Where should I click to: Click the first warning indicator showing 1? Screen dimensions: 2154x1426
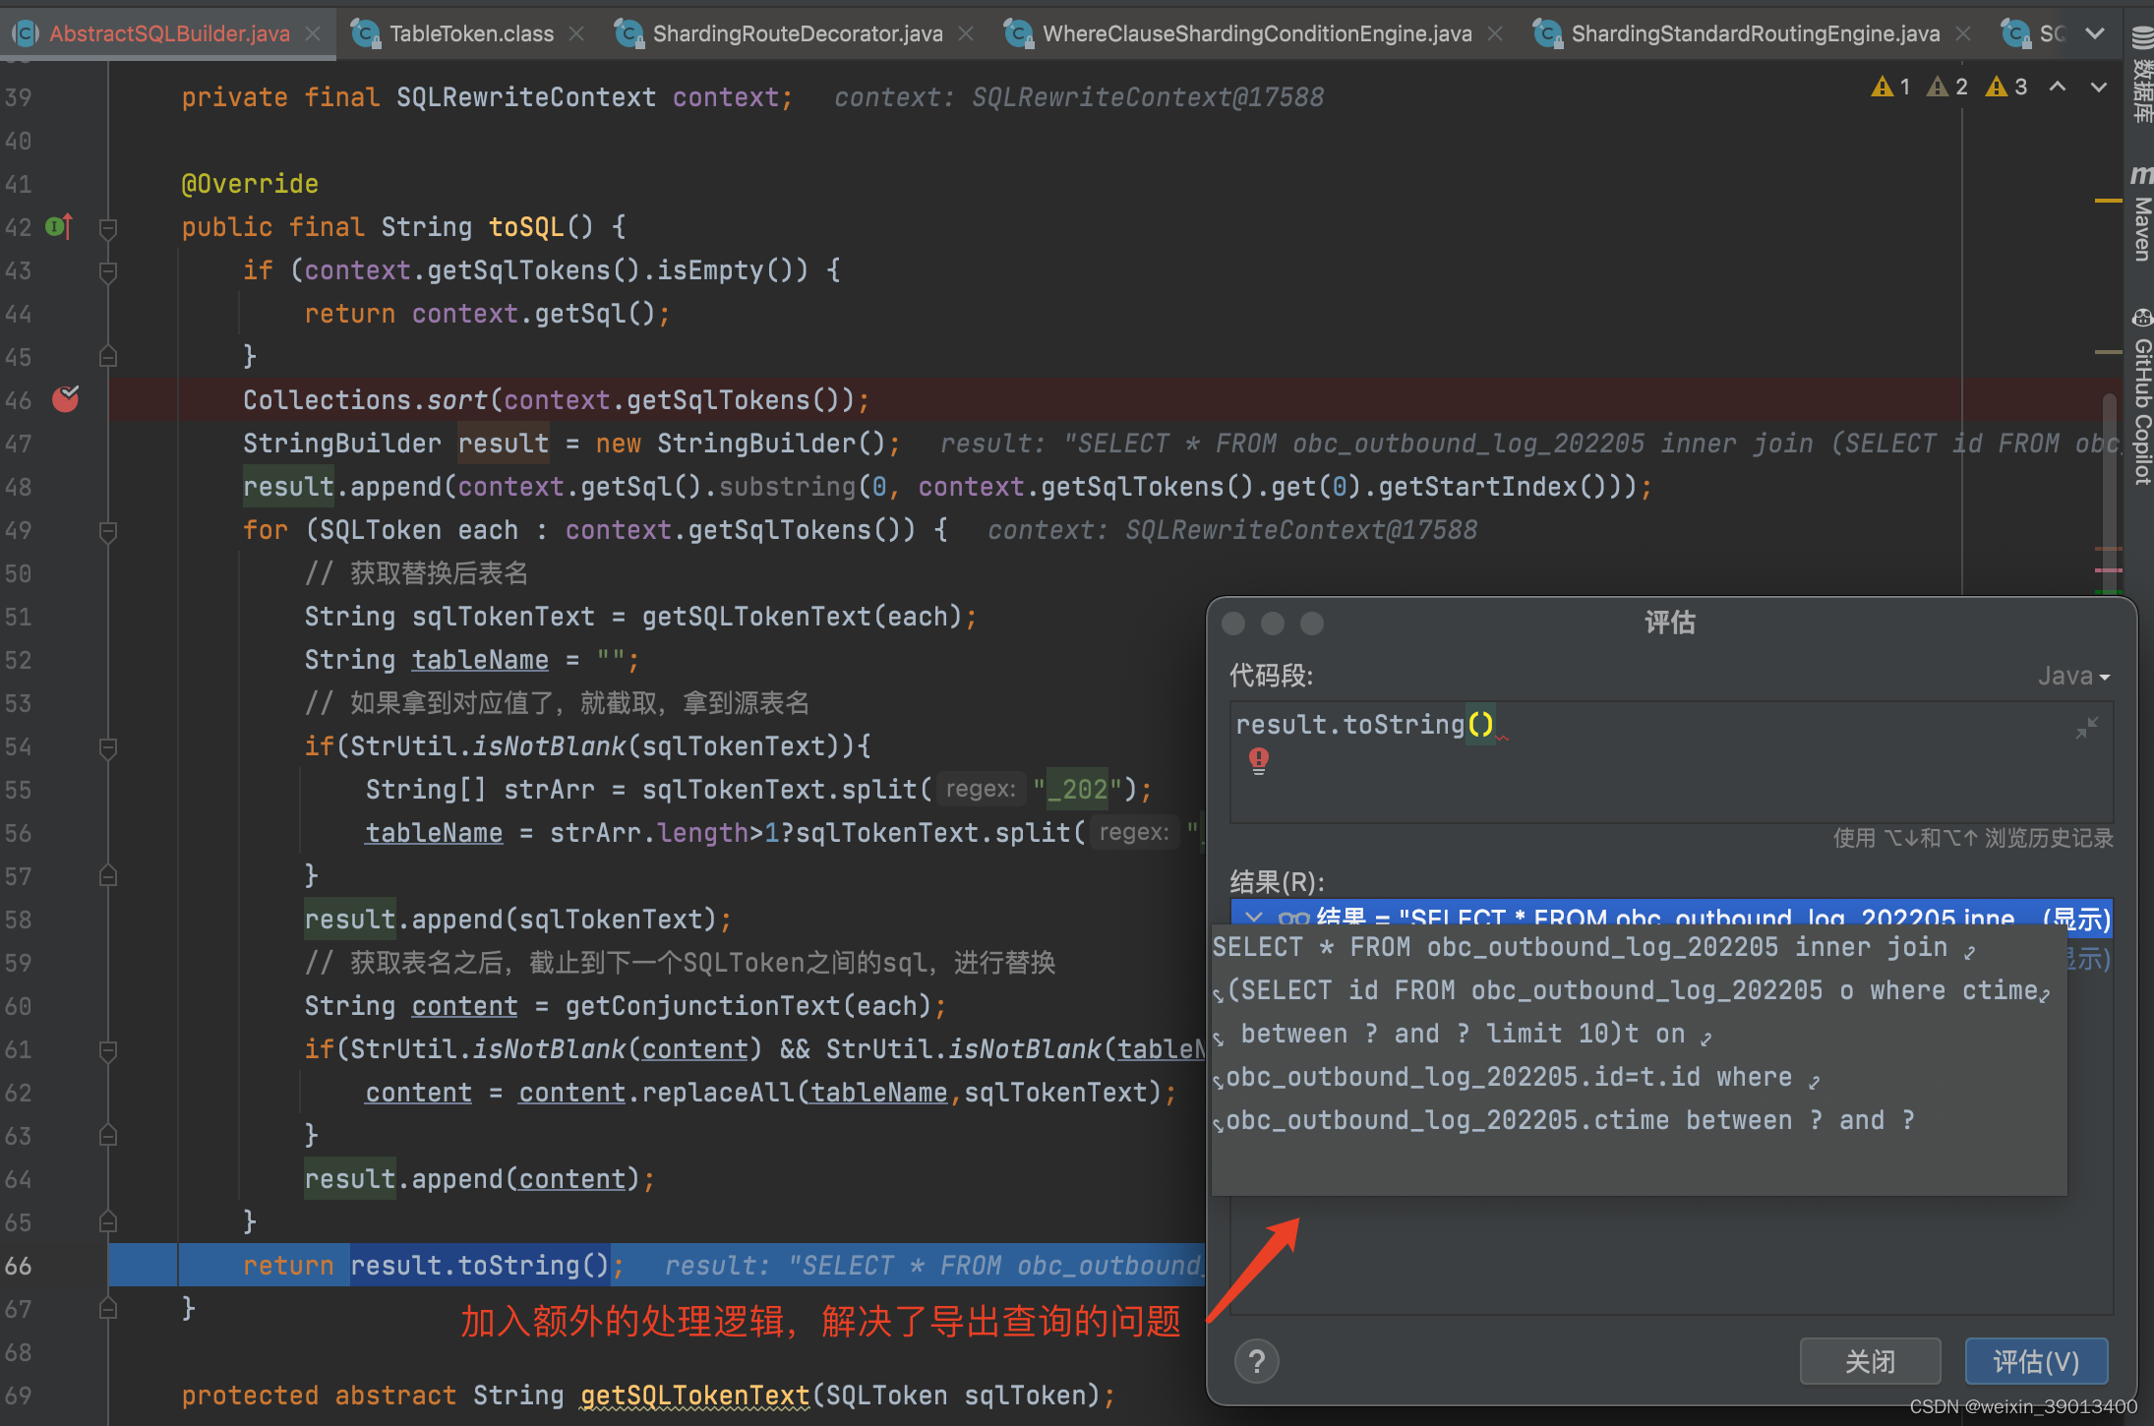pyautogui.click(x=1890, y=87)
